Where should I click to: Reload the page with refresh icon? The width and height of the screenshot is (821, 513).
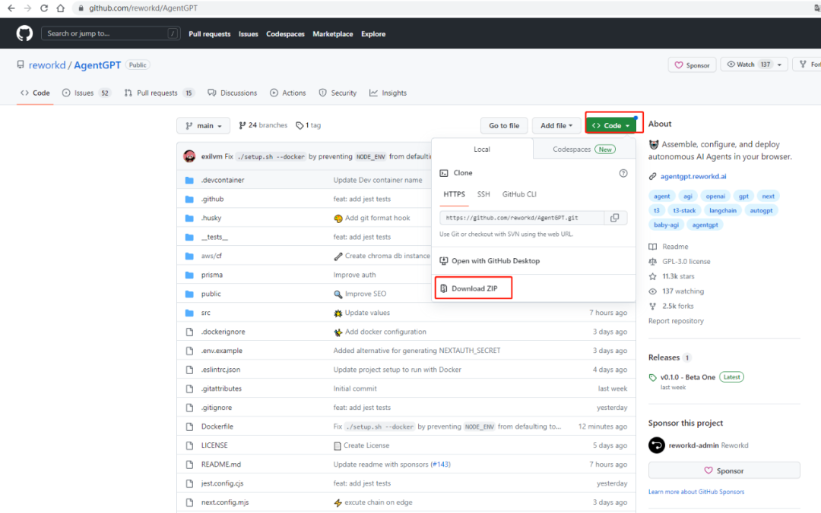(44, 8)
